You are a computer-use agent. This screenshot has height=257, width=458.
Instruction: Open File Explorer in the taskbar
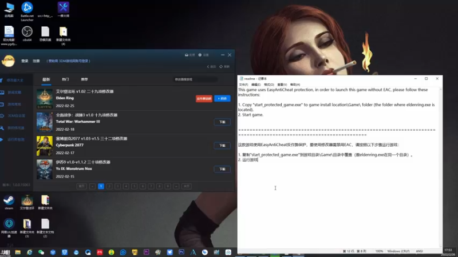18,252
